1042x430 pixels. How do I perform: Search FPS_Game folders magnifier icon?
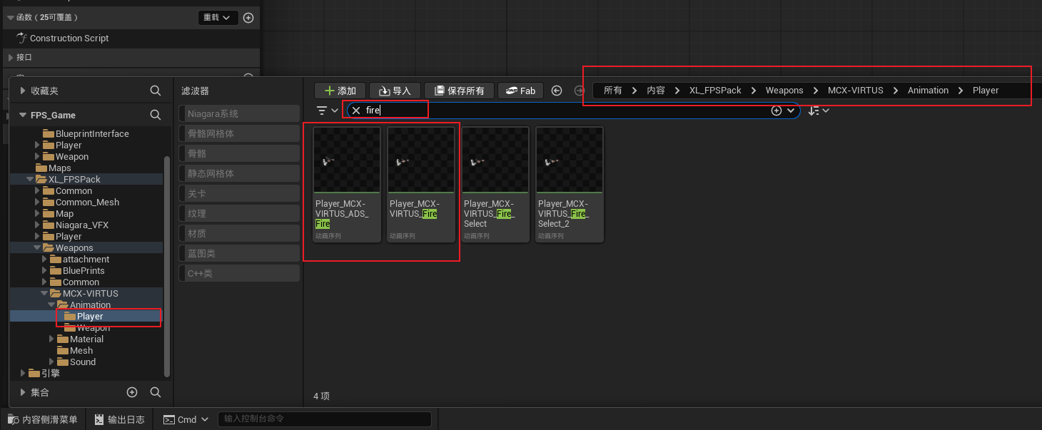click(x=156, y=115)
